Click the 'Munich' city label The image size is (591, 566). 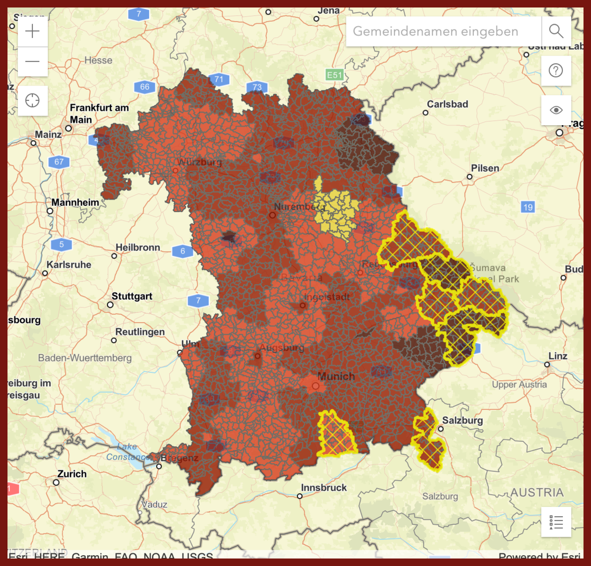(336, 376)
